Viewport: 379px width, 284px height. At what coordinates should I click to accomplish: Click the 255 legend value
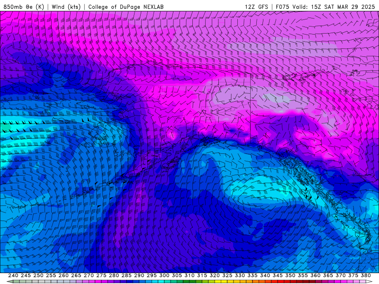point(51,275)
